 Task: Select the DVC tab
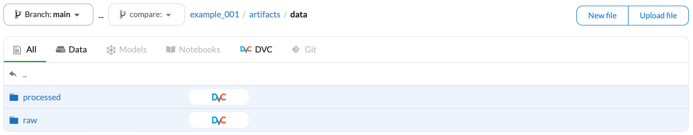[x=256, y=50]
